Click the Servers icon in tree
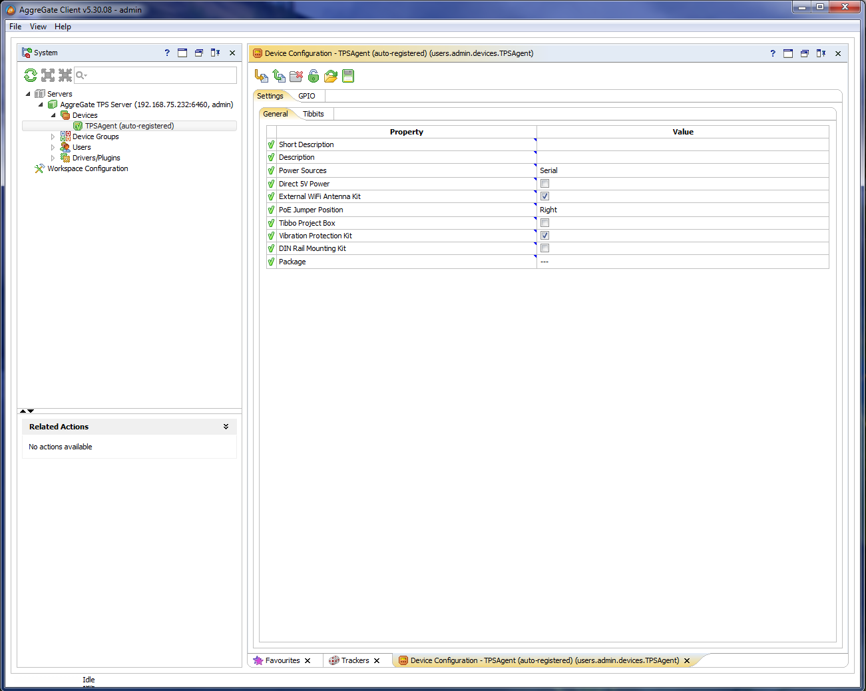The height and width of the screenshot is (691, 866). coord(40,94)
